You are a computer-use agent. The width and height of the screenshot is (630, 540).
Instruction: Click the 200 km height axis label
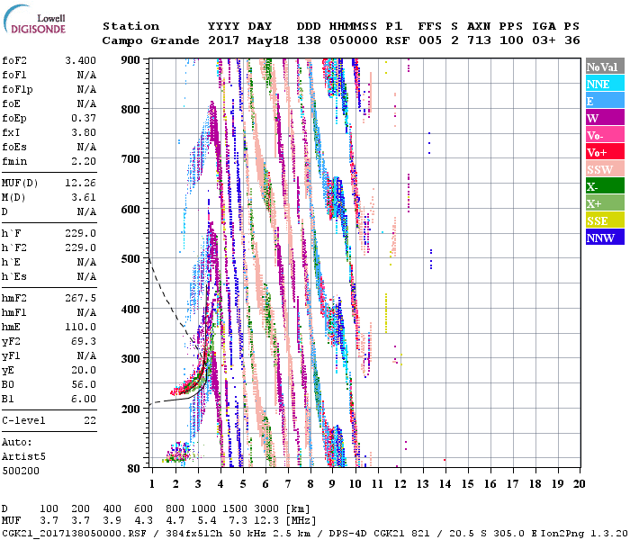(130, 409)
